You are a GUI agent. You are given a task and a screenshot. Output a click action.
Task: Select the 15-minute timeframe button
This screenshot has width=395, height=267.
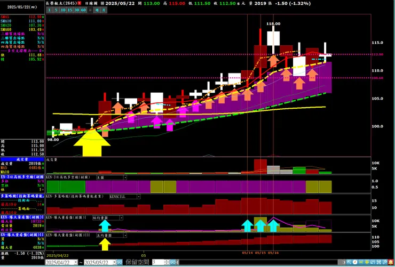(x=70, y=10)
